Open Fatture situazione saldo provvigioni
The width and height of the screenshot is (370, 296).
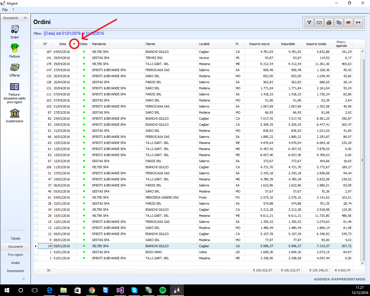tap(14, 93)
